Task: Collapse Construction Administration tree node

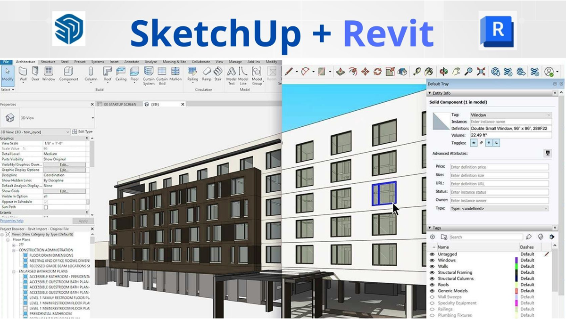Action: point(14,250)
